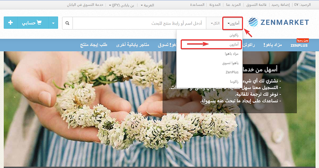
Task: Expand the account dropdown caret beside حسابي
Action: click(53, 23)
